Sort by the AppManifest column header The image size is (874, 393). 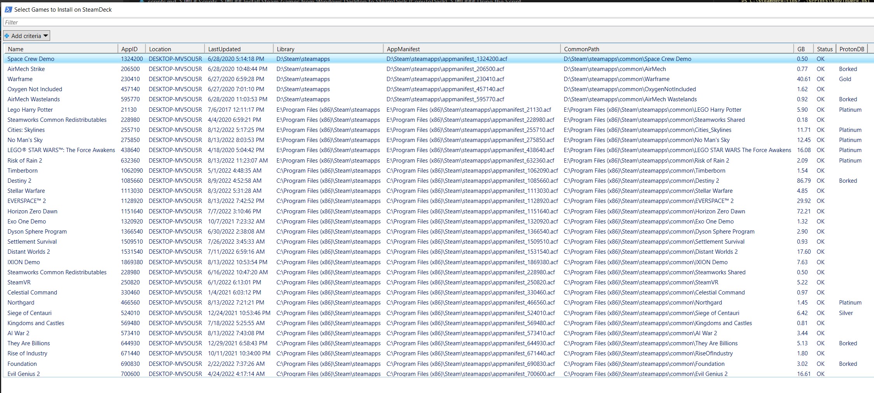click(x=472, y=49)
